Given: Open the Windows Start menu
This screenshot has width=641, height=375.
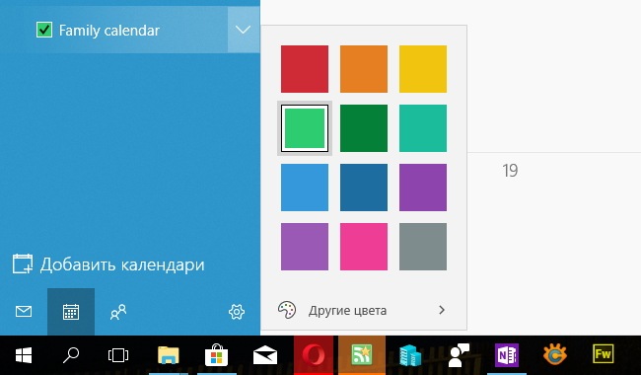Looking at the screenshot, I should [24, 355].
